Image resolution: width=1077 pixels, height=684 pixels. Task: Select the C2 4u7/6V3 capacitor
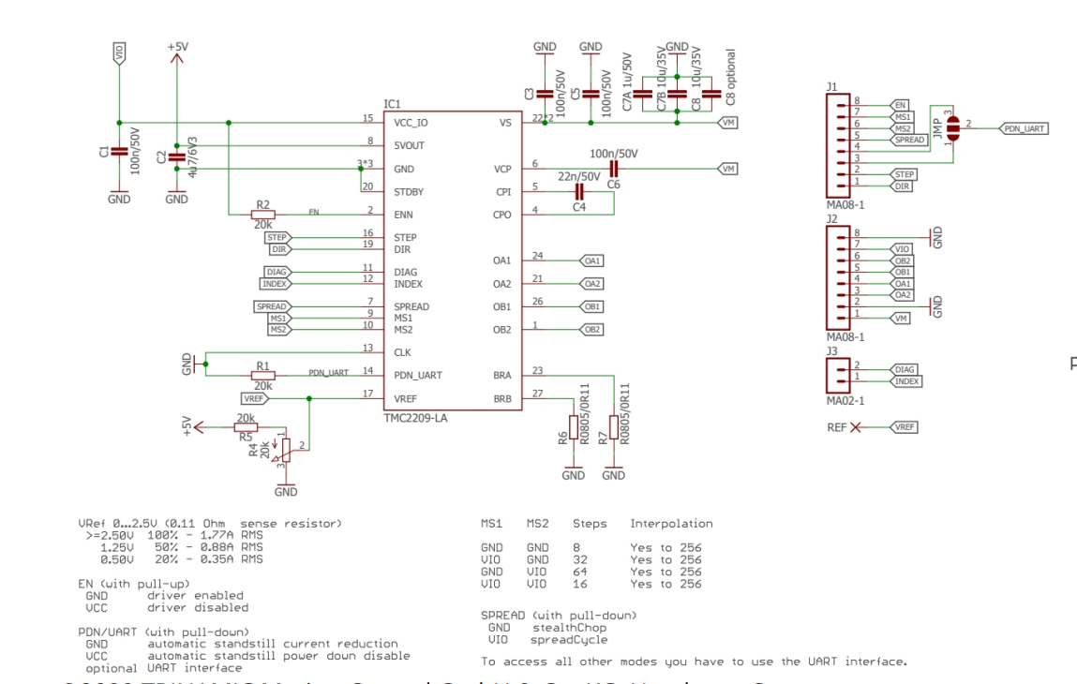pyautogui.click(x=176, y=157)
